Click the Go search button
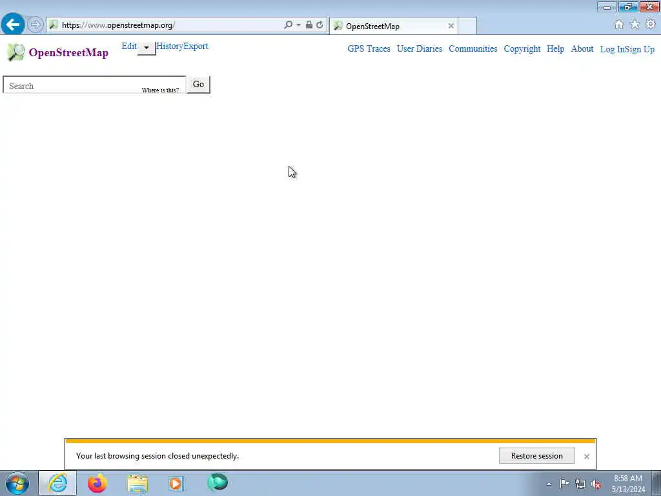 (198, 85)
